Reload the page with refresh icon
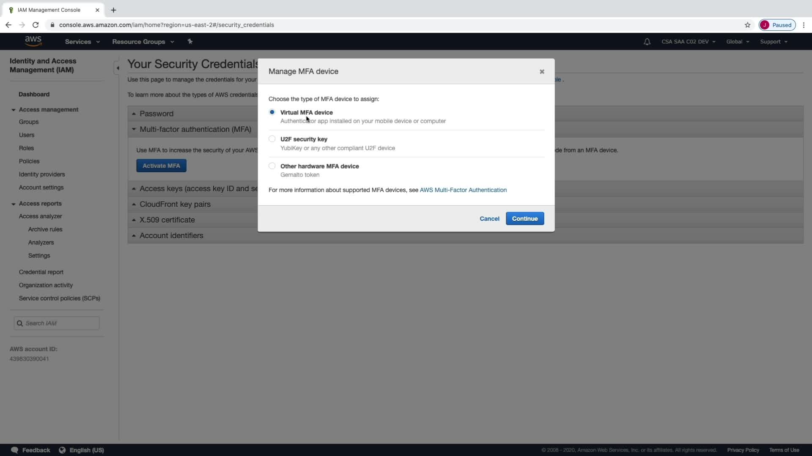This screenshot has width=812, height=456. coord(36,25)
